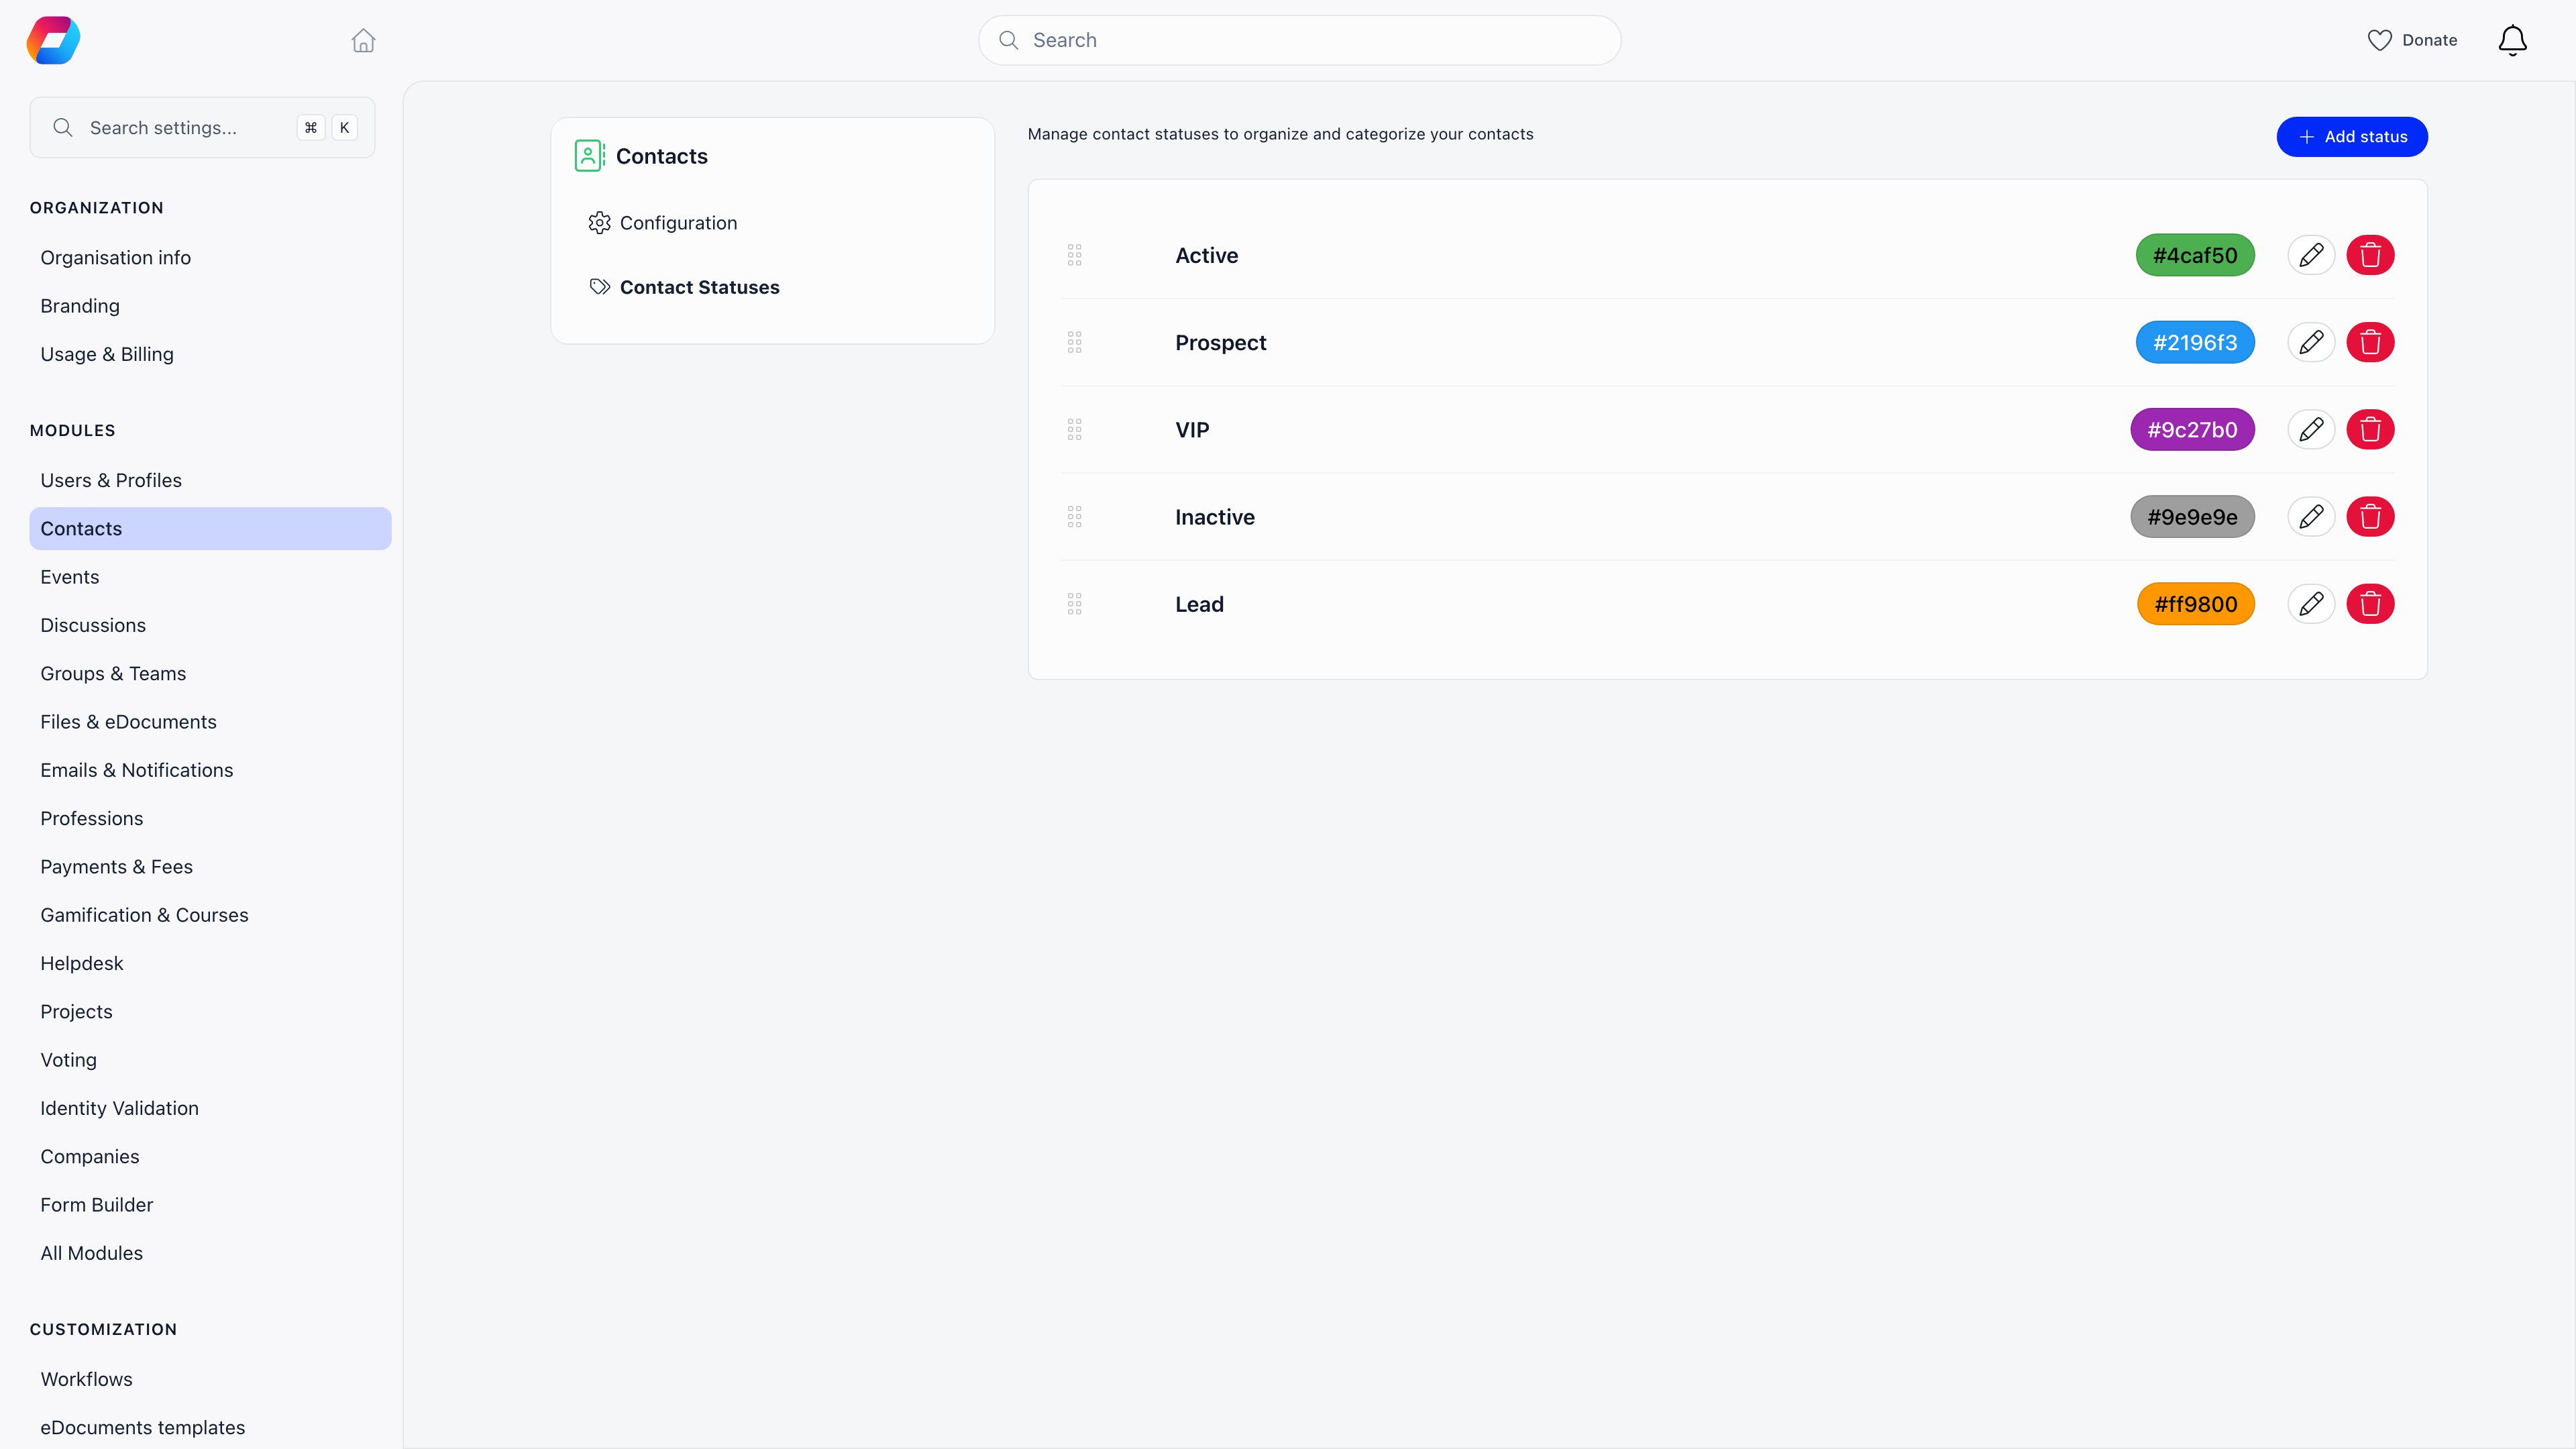Click the Inactive status name
Viewport: 2576px width, 1449px height.
1214,516
